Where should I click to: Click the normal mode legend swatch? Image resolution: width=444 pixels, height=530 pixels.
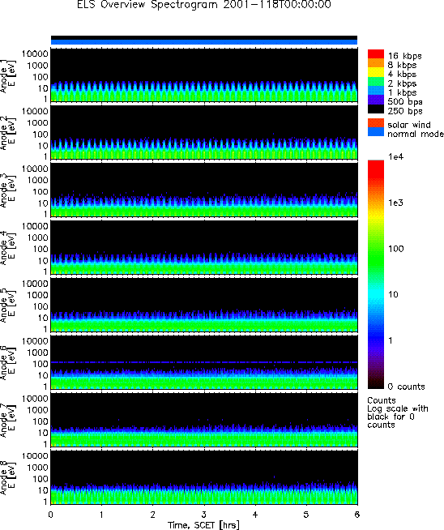click(x=376, y=132)
